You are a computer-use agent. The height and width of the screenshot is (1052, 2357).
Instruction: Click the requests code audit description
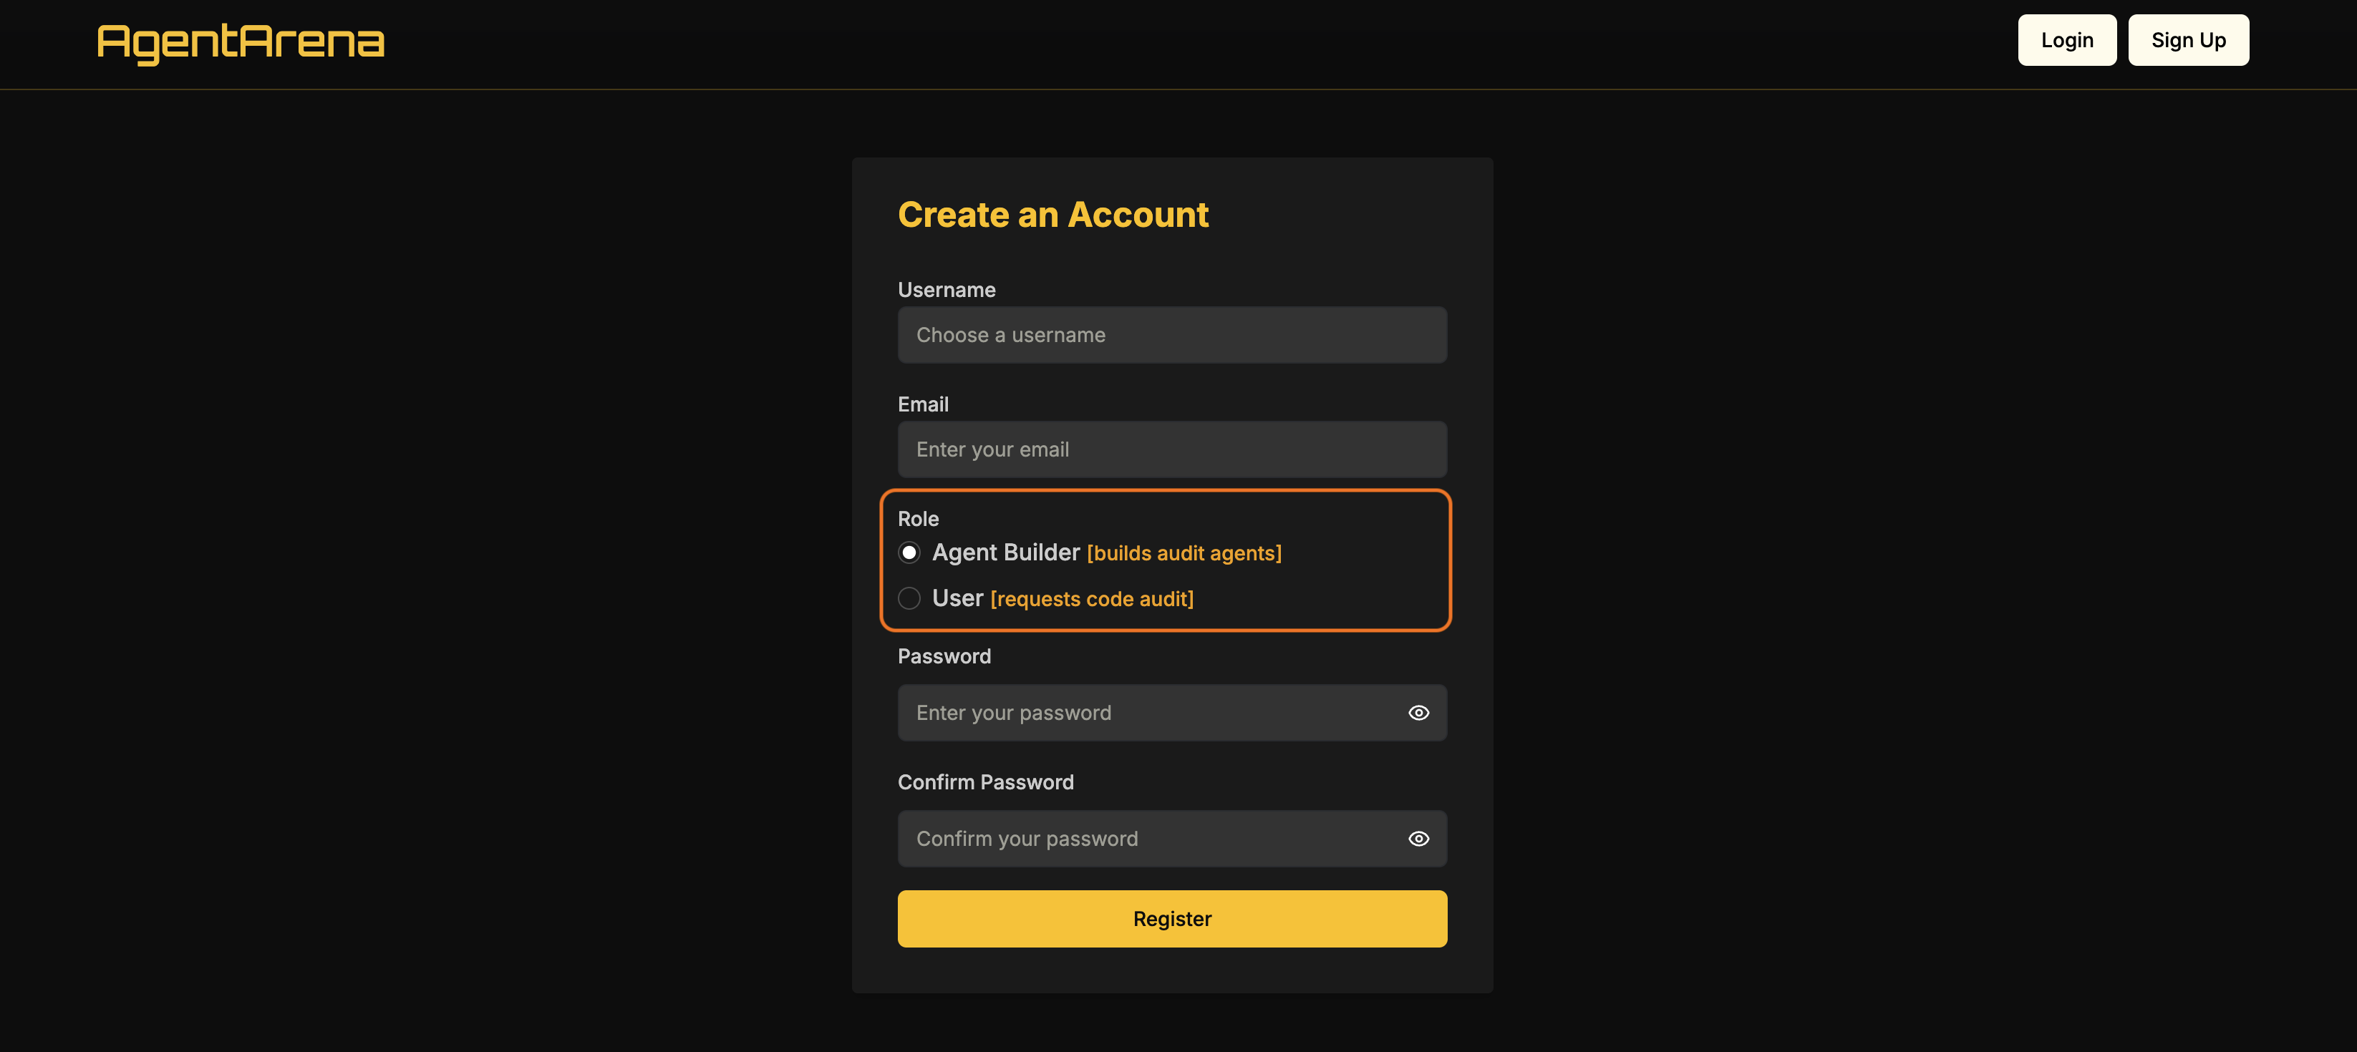[x=1093, y=599]
